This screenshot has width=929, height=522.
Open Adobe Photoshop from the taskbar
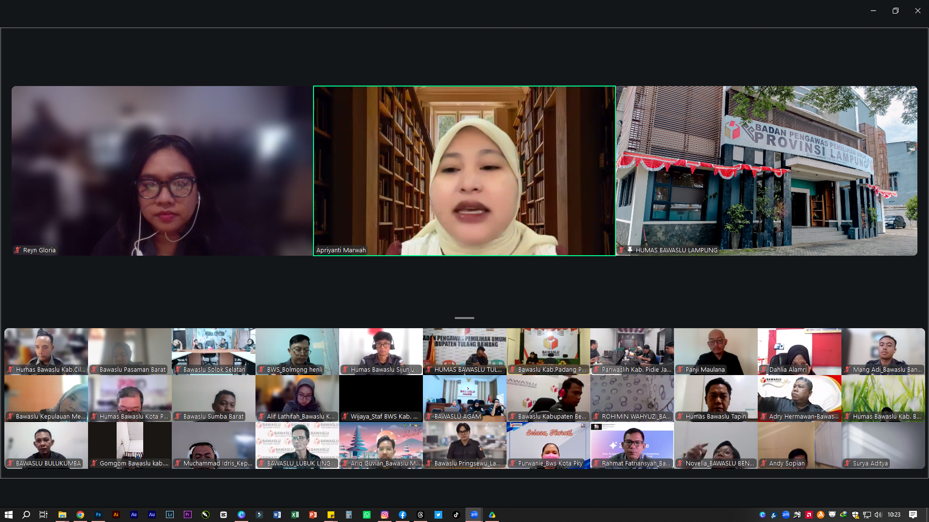click(x=98, y=515)
